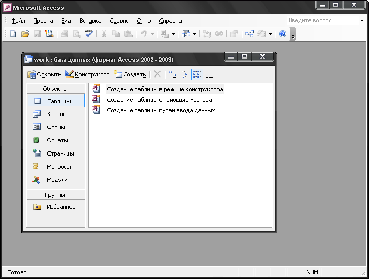This screenshot has width=369, height=279.
Task: Click the Properties icon
Action: [234, 34]
